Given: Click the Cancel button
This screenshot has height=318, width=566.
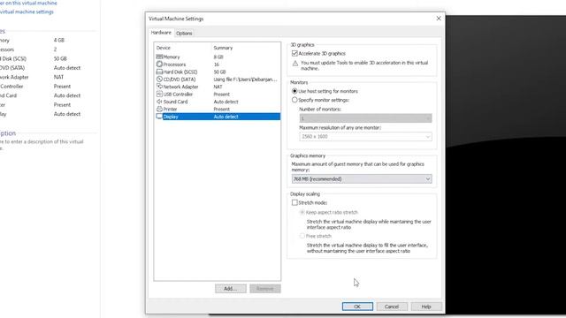Looking at the screenshot, I should (392, 307).
